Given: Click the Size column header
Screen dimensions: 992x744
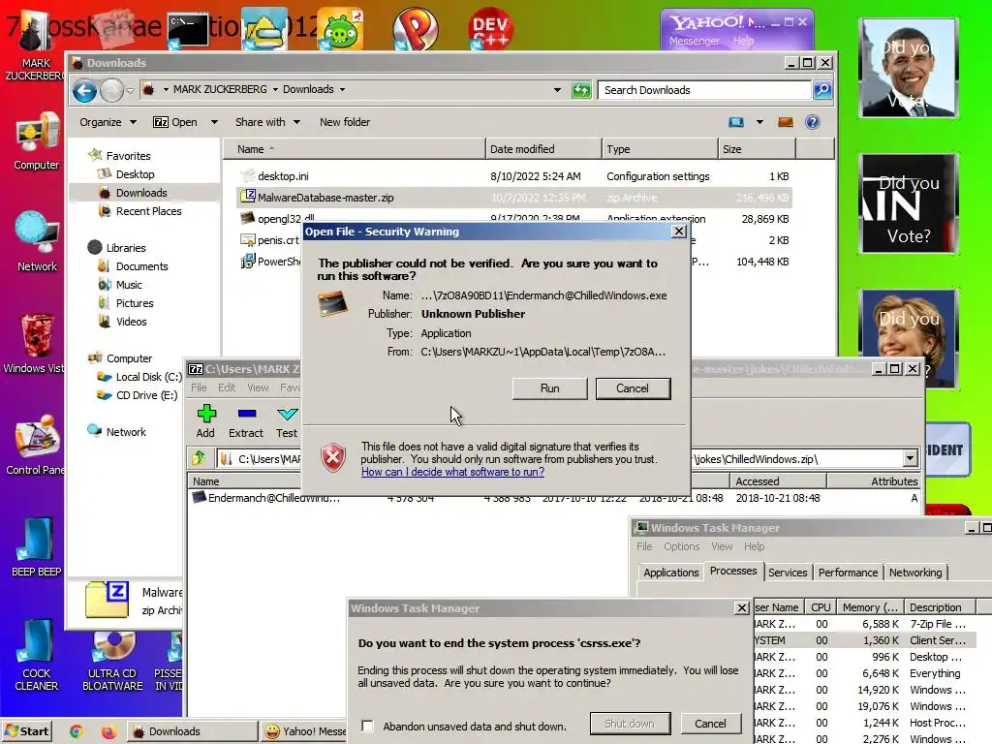Looking at the screenshot, I should (x=757, y=149).
